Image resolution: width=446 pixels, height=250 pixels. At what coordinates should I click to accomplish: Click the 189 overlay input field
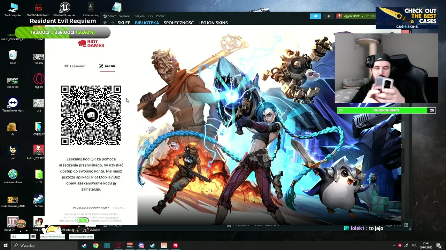[20, 236]
